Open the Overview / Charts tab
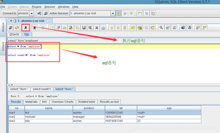The width and height of the screenshot is (220, 133). (63, 102)
